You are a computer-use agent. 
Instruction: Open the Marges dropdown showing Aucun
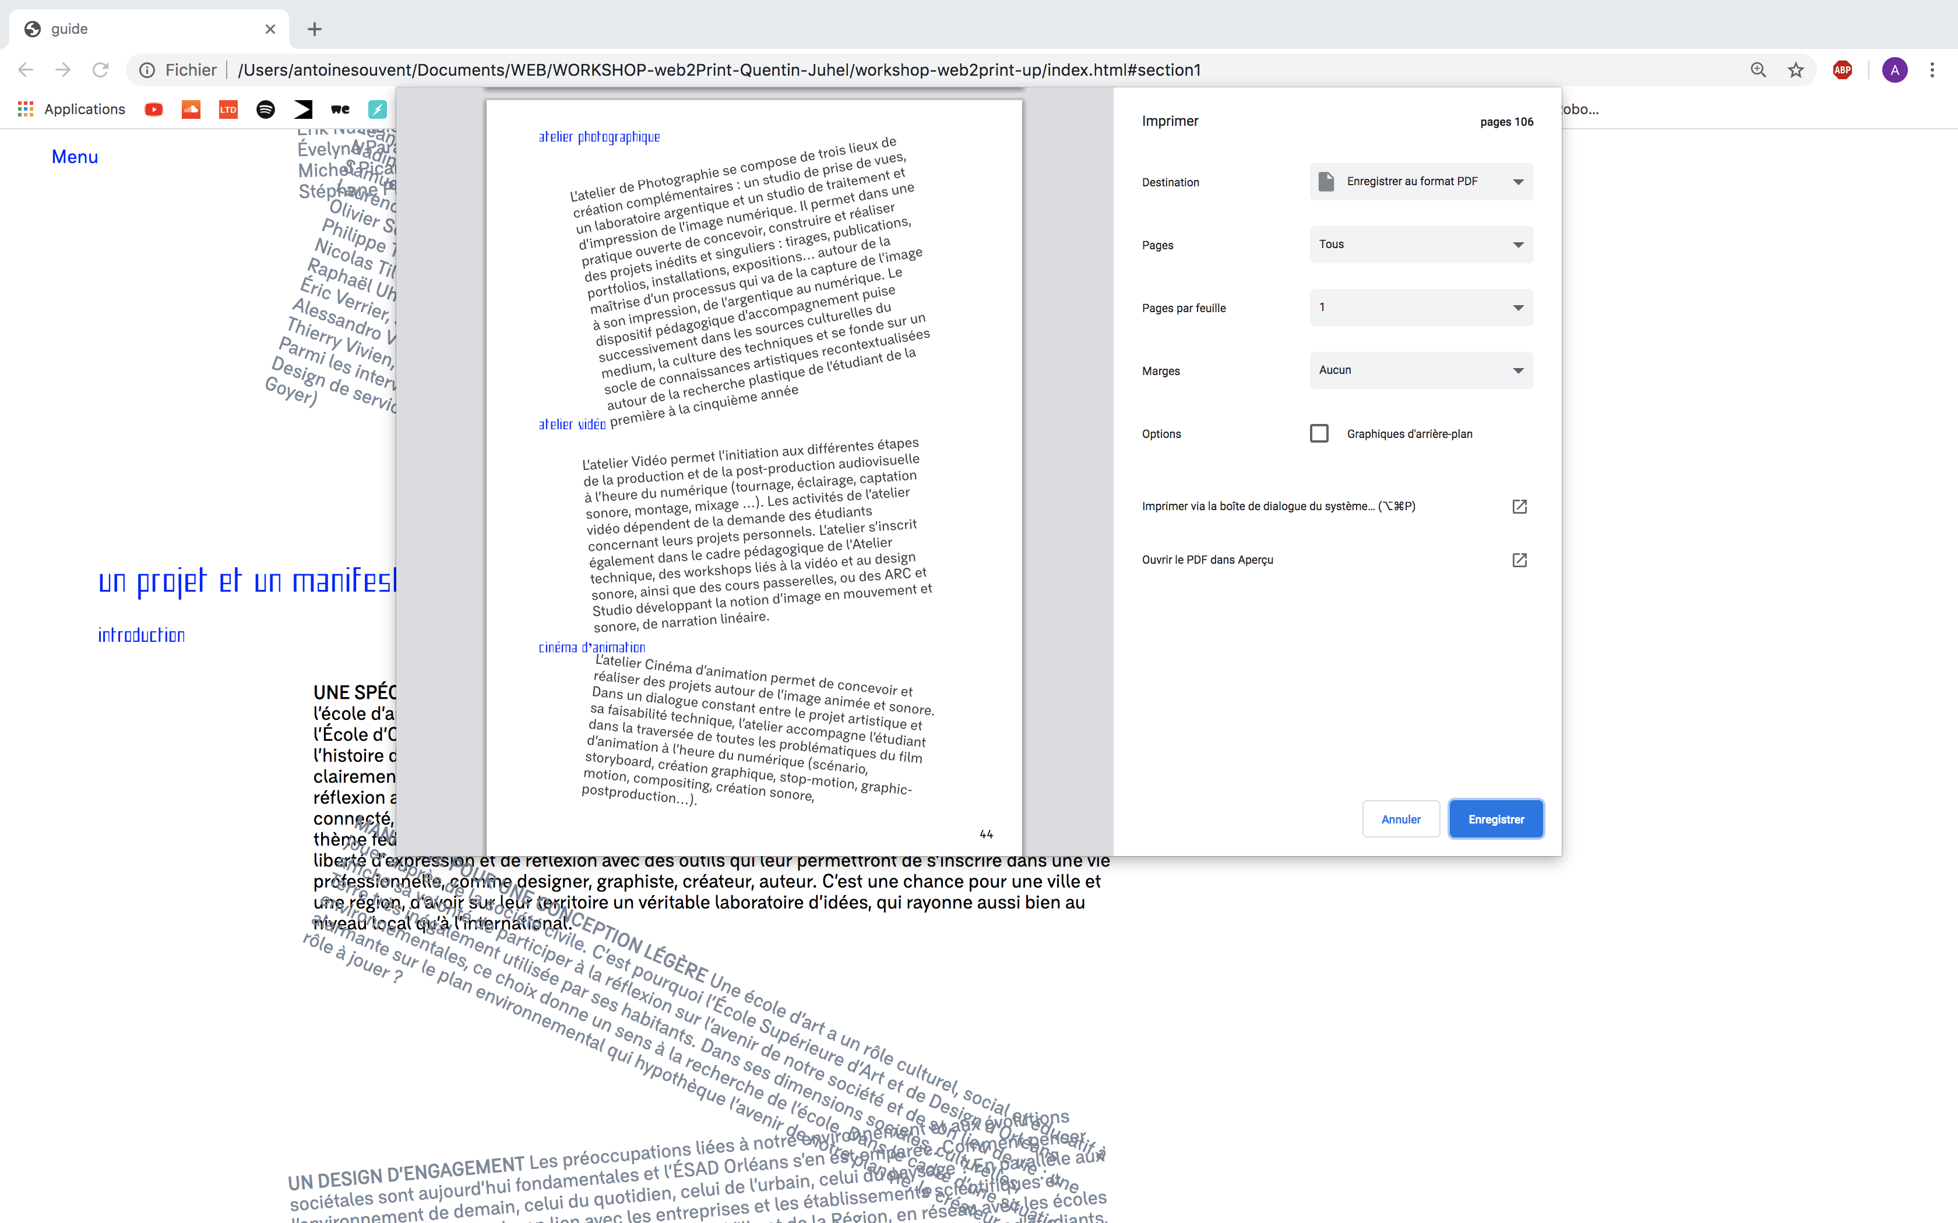[x=1421, y=370]
